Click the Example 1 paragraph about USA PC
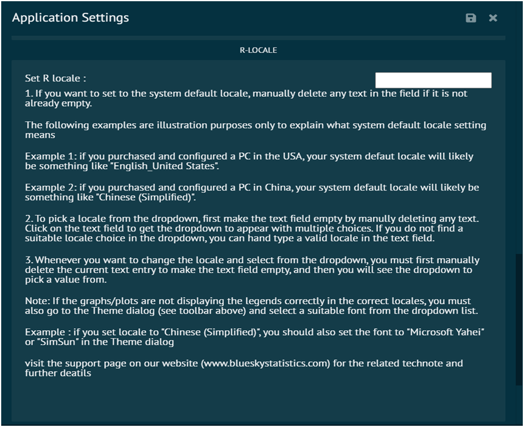524x427 pixels. 249,161
